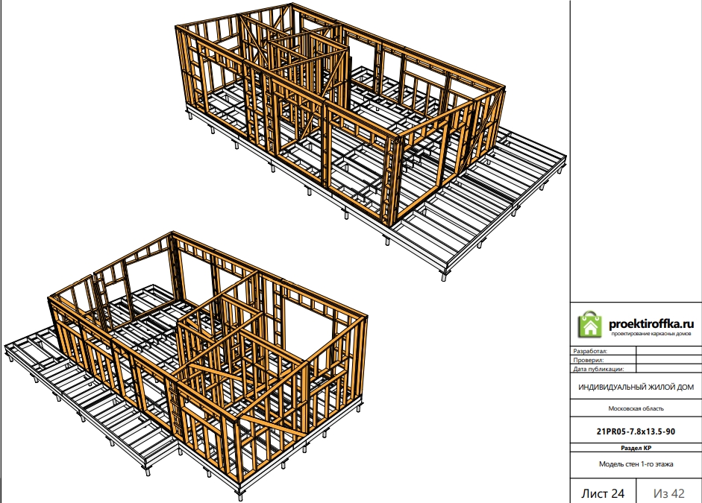Click the 'Проверил:' label

(x=589, y=360)
